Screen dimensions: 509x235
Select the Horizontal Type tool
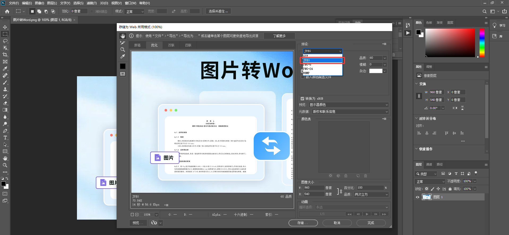[x=5, y=138]
